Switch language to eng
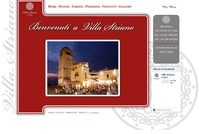 coord(174,7)
